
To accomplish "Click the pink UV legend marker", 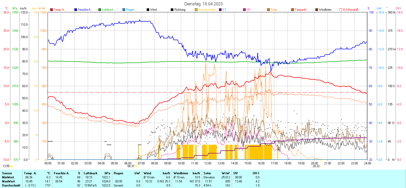I will click(244, 10).
